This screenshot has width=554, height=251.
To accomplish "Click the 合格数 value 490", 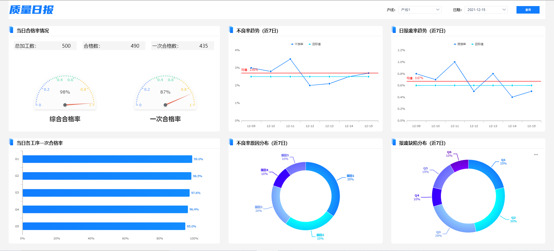I will click(135, 46).
